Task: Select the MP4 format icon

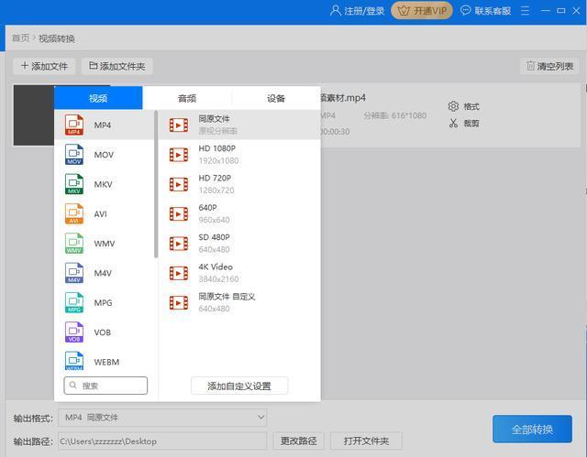Action: click(x=74, y=125)
